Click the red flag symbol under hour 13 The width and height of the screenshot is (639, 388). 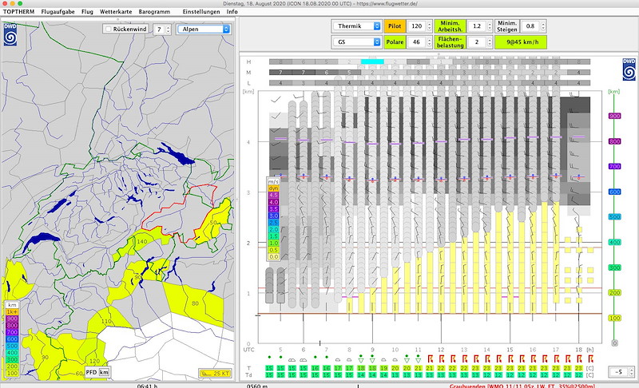[x=464, y=358]
